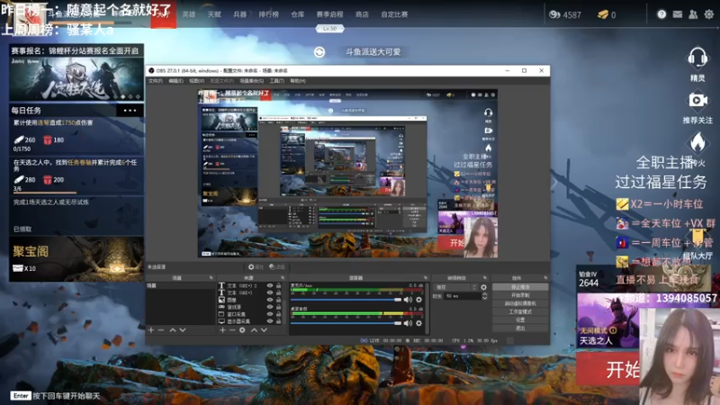Toggle visibility of 窗口采集 source
This screenshot has width=720, height=405.
(x=270, y=314)
